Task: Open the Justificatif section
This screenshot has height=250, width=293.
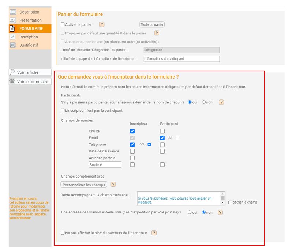Action: point(30,45)
